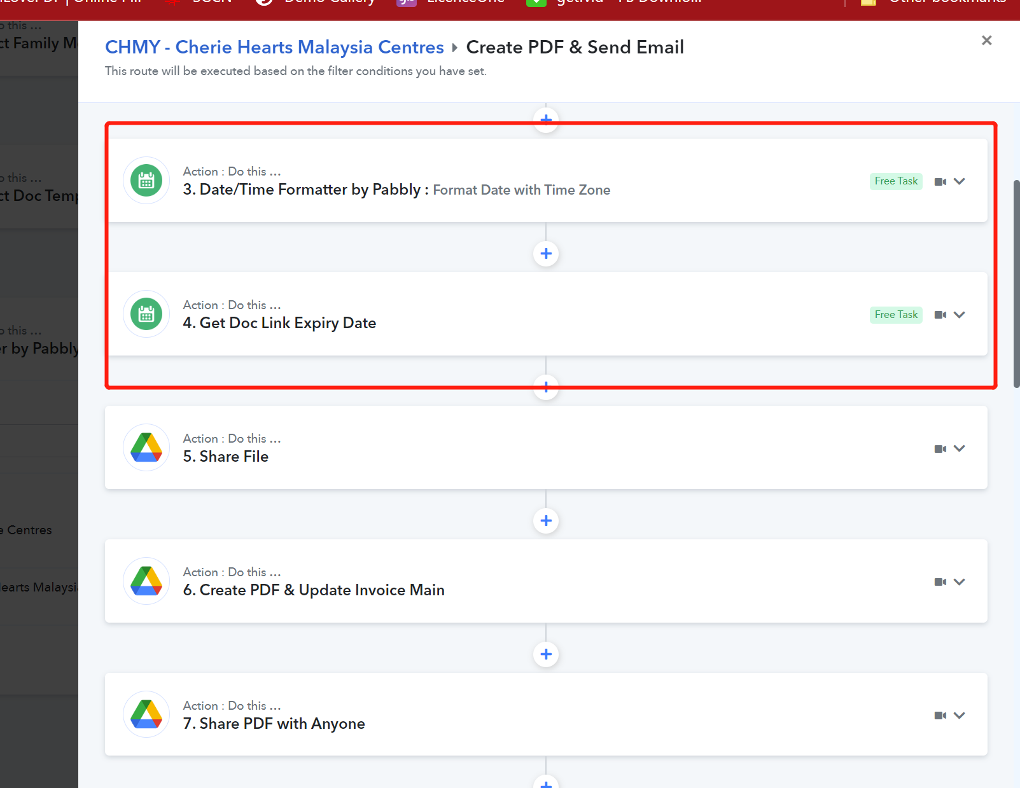
Task: Click the Free Task badge on Get Doc Link Expiry Date
Action: [x=896, y=315]
